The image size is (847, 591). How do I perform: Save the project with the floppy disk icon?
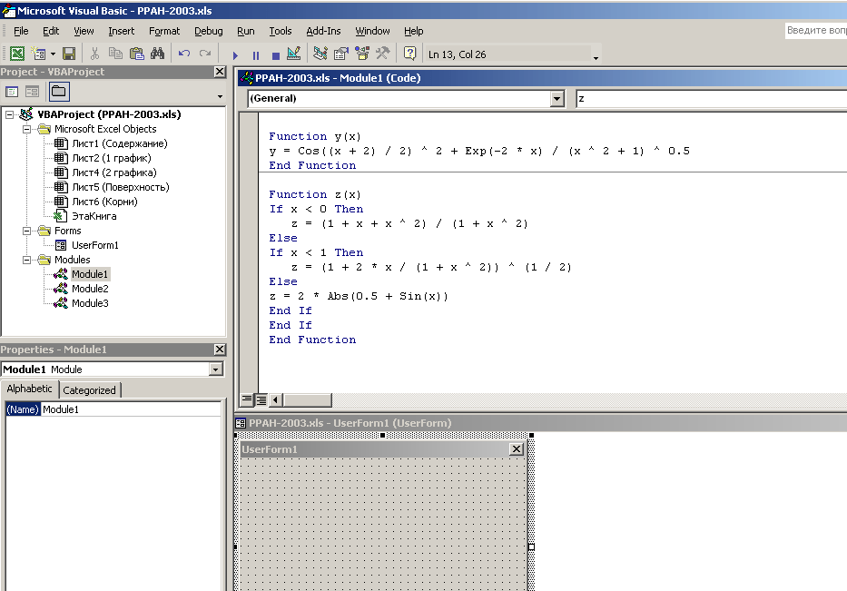[x=69, y=54]
